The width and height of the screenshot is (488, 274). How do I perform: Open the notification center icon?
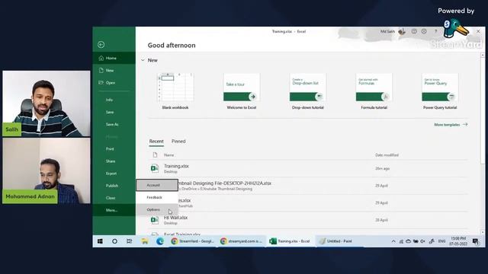[475, 241]
